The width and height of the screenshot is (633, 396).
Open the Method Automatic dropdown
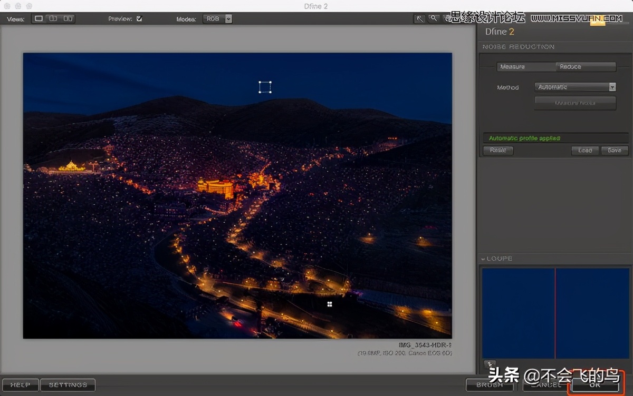point(575,87)
